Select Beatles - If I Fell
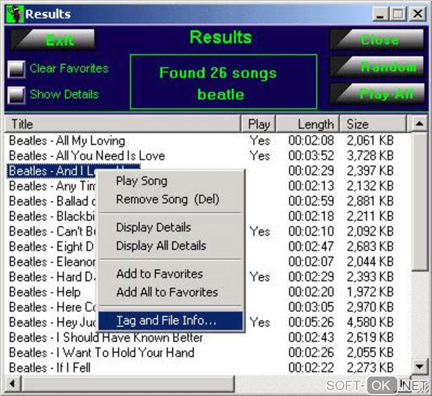The width and height of the screenshot is (432, 396). tap(50, 368)
